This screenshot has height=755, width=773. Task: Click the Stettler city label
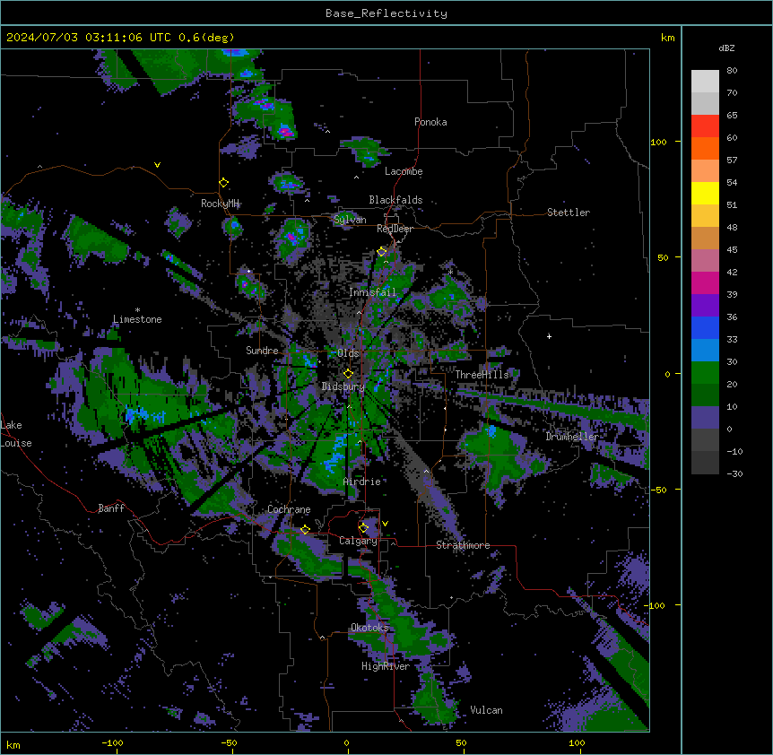coord(569,213)
